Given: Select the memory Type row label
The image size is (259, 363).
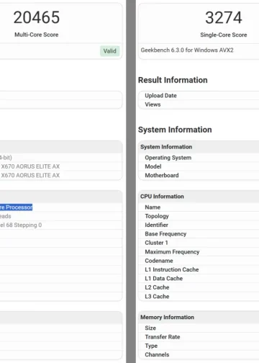Looking at the screenshot, I should click(x=151, y=346).
